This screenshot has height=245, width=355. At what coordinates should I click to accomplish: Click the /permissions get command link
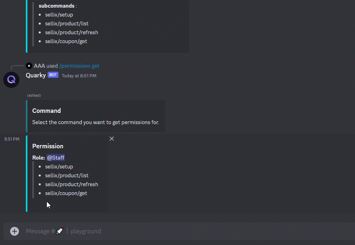pyautogui.click(x=79, y=66)
